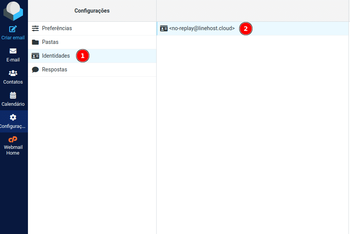Open the Calendário calendar icon
The width and height of the screenshot is (350, 234).
coord(13,95)
